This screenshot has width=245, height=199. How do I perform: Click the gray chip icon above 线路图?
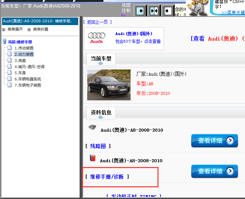(x=92, y=127)
